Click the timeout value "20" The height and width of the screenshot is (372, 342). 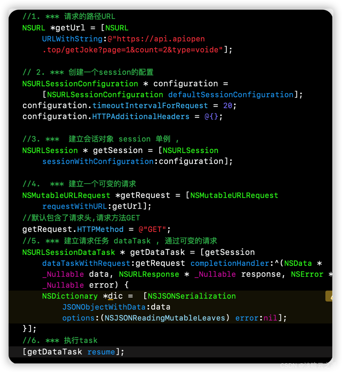point(228,106)
